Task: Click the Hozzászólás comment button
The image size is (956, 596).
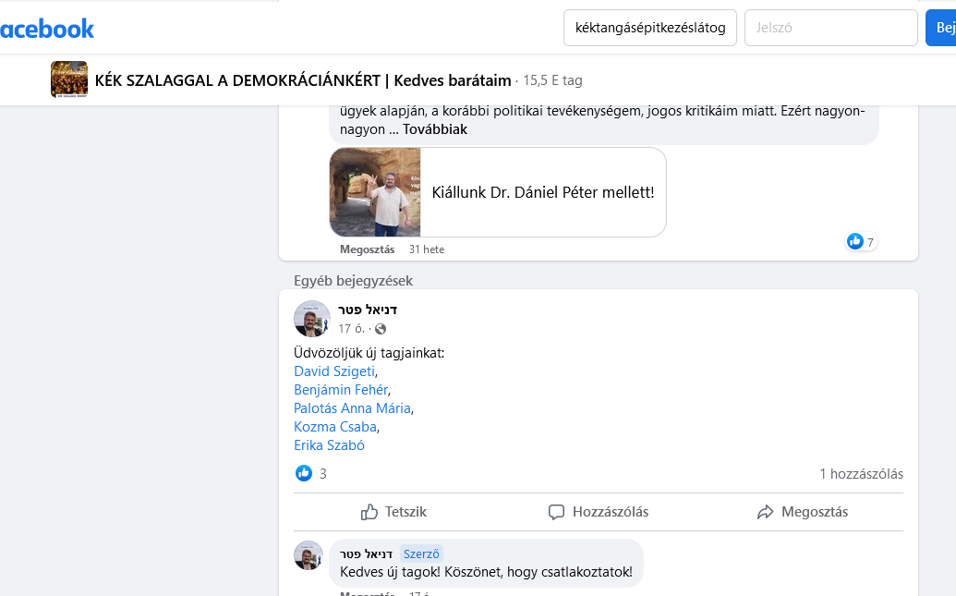Action: [599, 512]
